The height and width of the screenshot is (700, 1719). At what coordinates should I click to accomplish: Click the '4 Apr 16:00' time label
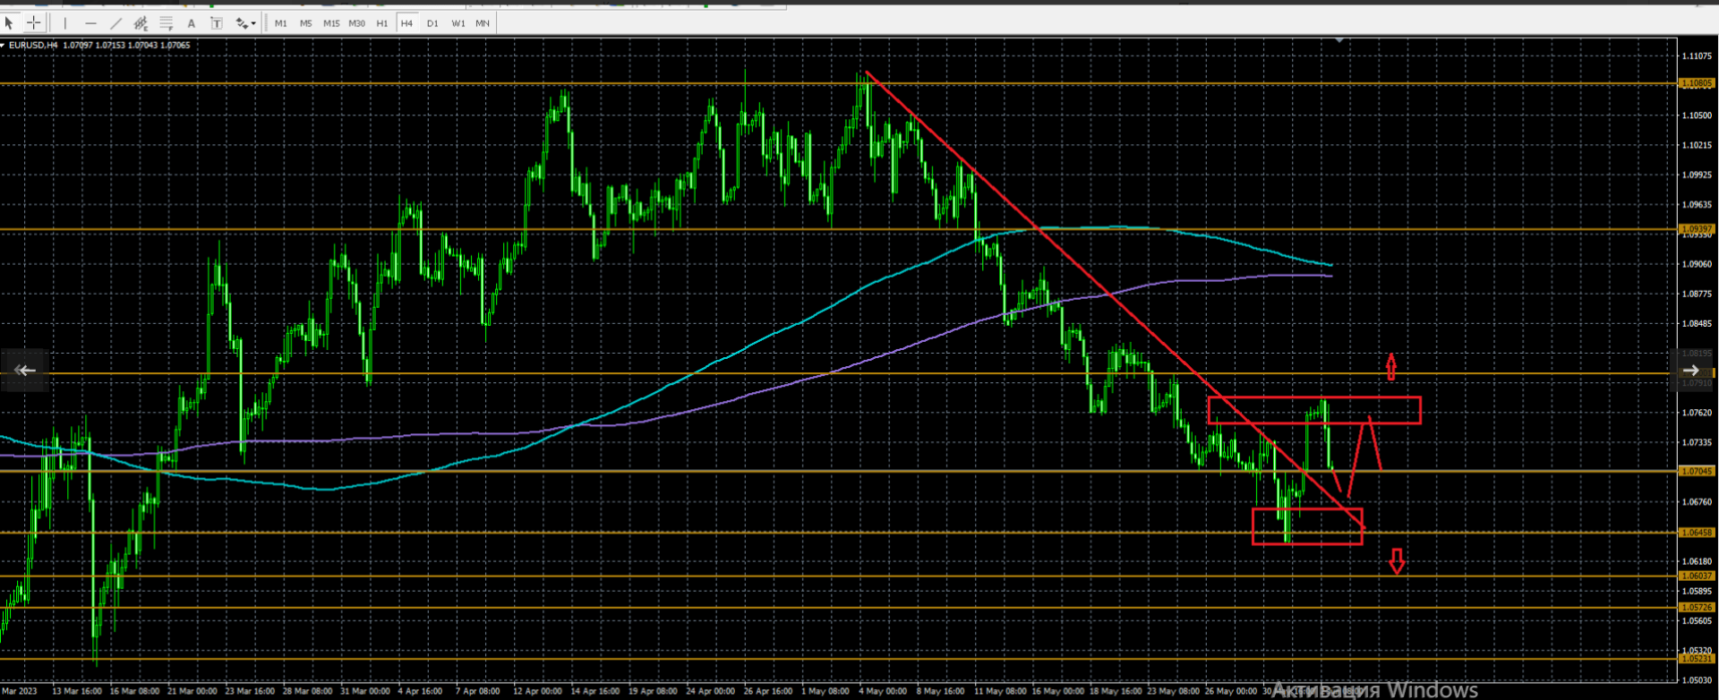pos(420,691)
